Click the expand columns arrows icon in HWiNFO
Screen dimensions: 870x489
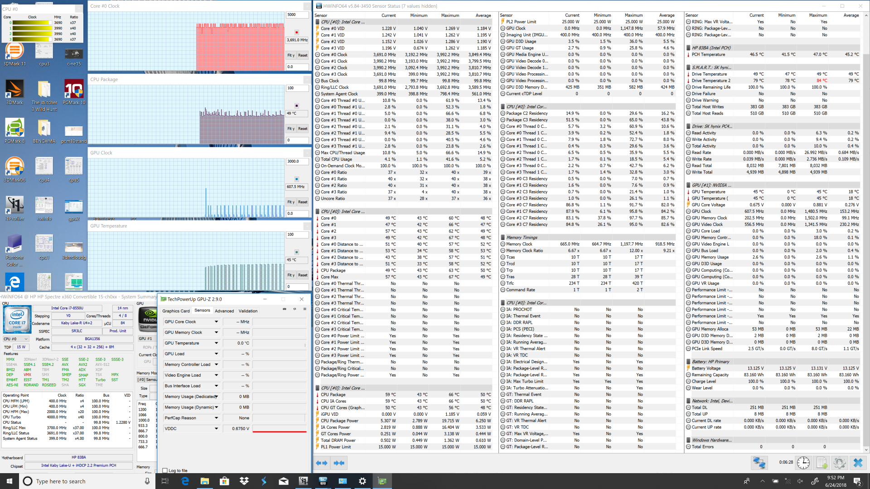click(x=321, y=463)
